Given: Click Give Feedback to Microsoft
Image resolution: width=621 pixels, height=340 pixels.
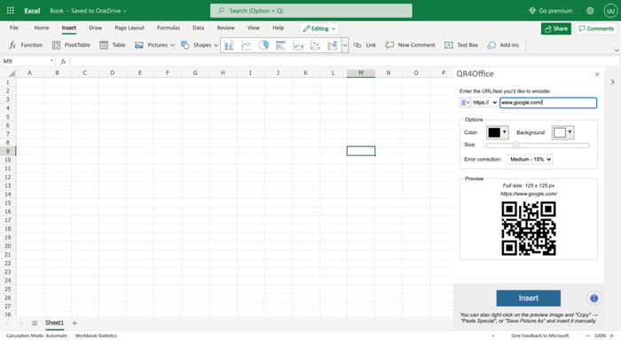Looking at the screenshot, I should pos(539,336).
